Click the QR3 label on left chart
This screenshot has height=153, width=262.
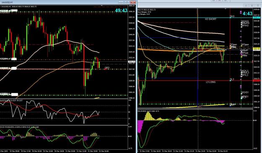[107, 68]
